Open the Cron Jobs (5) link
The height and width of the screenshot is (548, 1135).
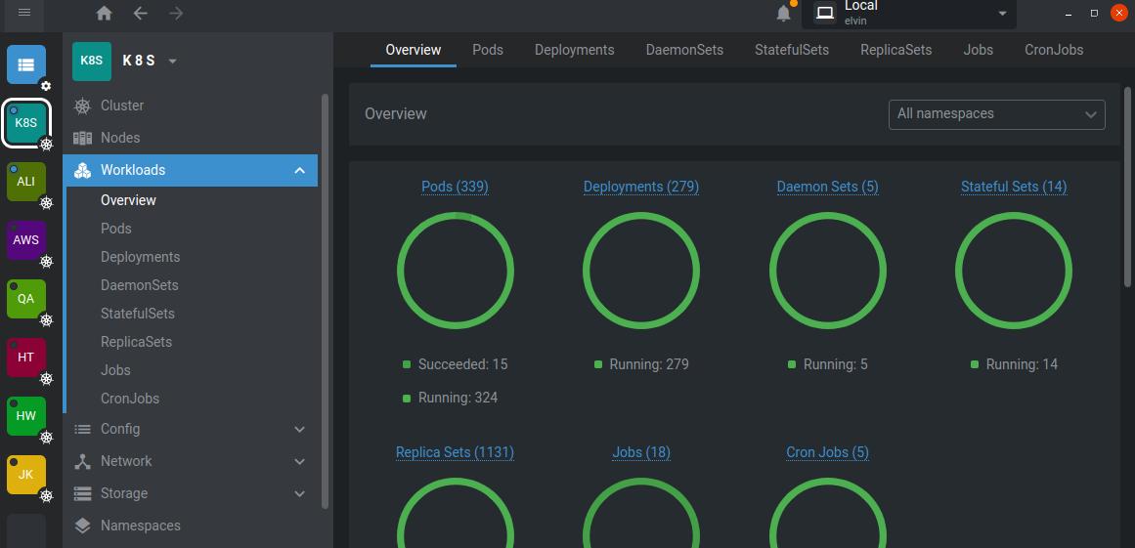click(x=827, y=452)
